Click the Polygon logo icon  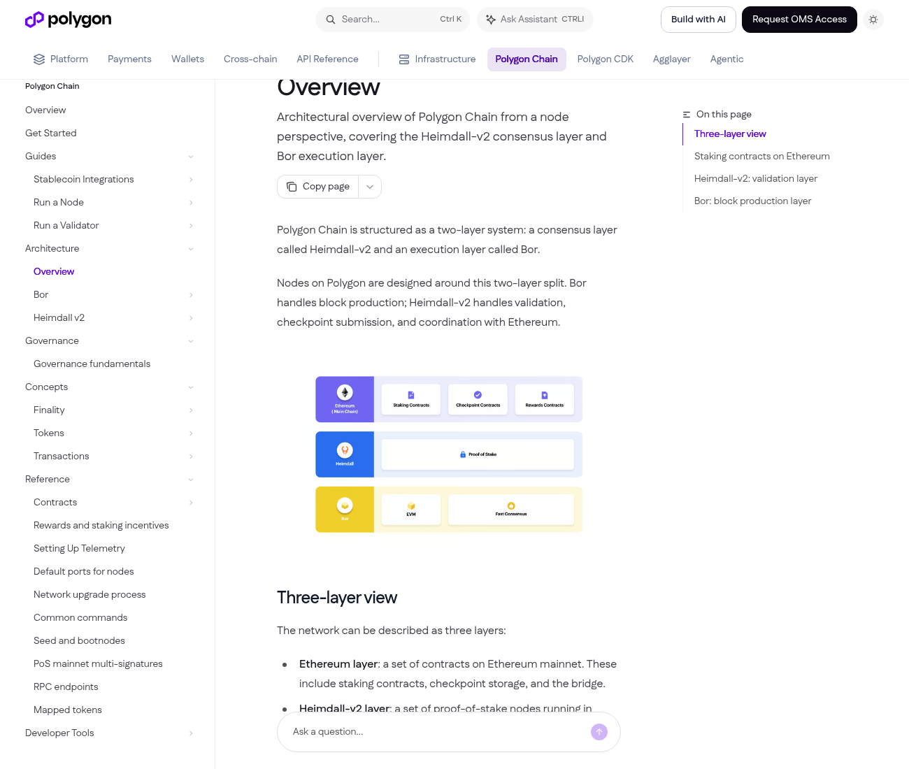(x=34, y=20)
